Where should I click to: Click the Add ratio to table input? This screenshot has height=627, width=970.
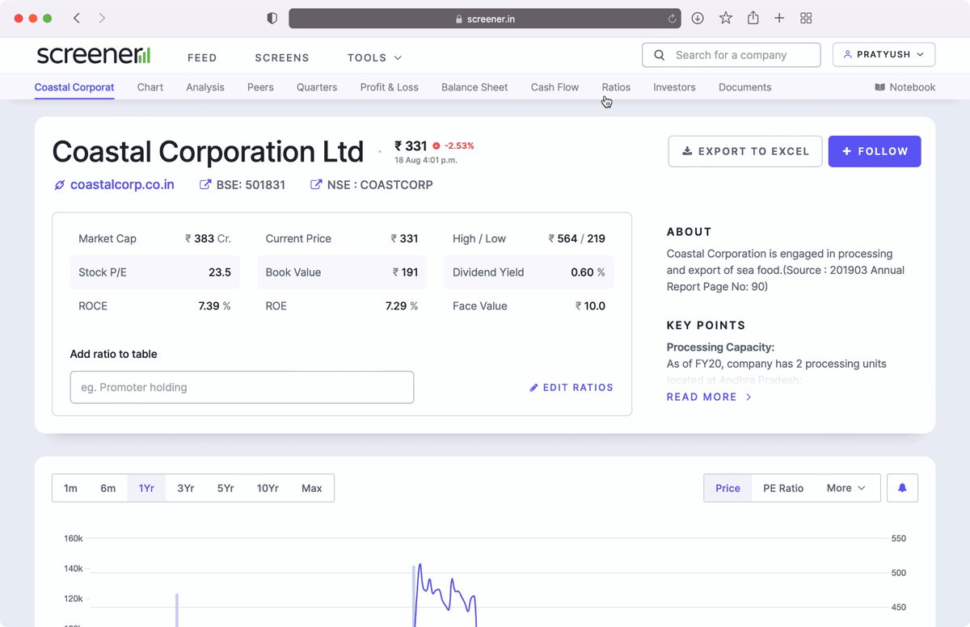(x=242, y=387)
